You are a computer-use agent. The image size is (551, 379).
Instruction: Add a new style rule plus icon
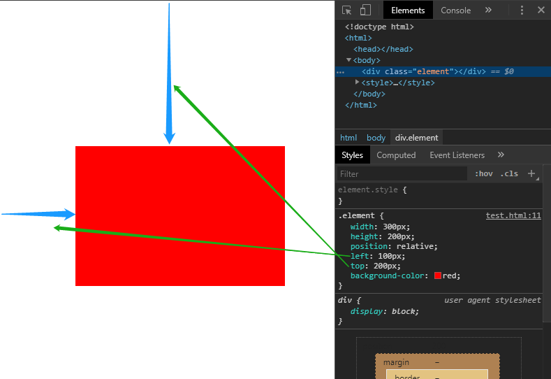tap(531, 173)
